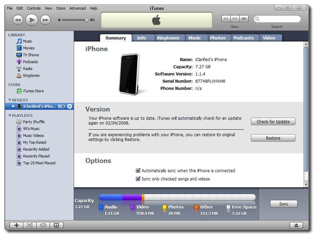314x235 pixels.
Task: Click the iPhone battery charge indicator
Action: pyautogui.click(x=61, y=106)
